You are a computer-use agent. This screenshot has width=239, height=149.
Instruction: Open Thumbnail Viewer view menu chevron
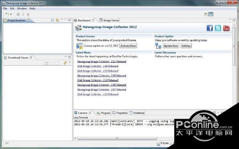click(70, 62)
